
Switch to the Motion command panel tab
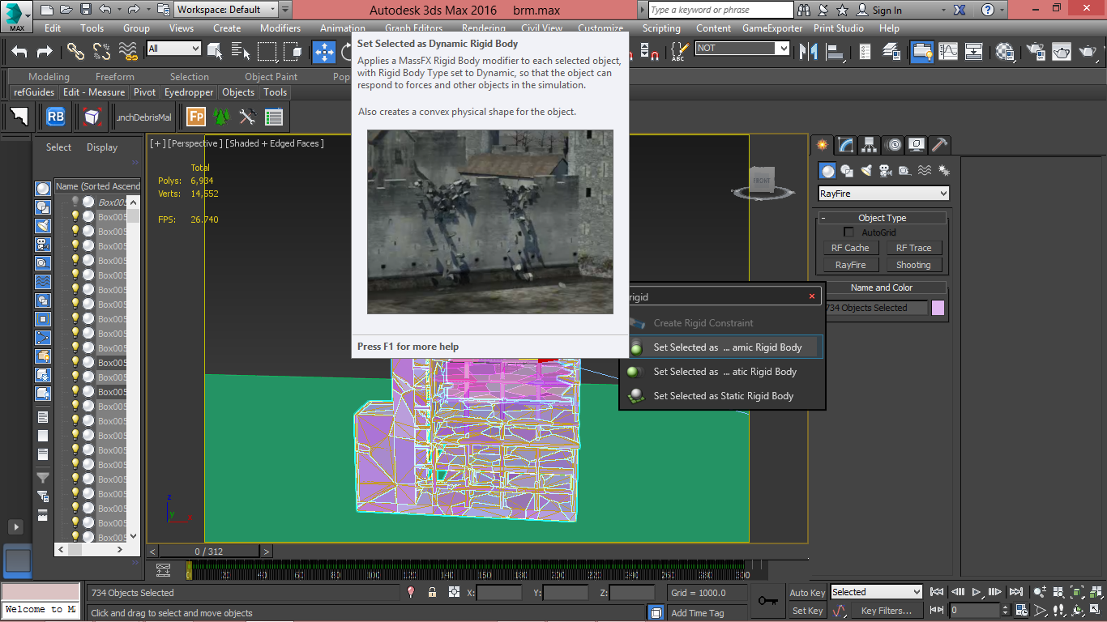point(893,145)
